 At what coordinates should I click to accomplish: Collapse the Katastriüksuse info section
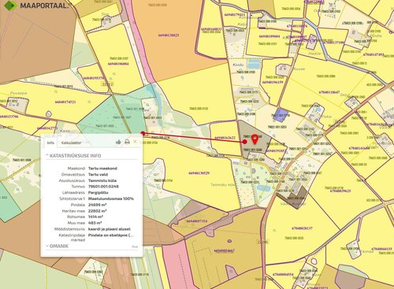[x=73, y=156]
